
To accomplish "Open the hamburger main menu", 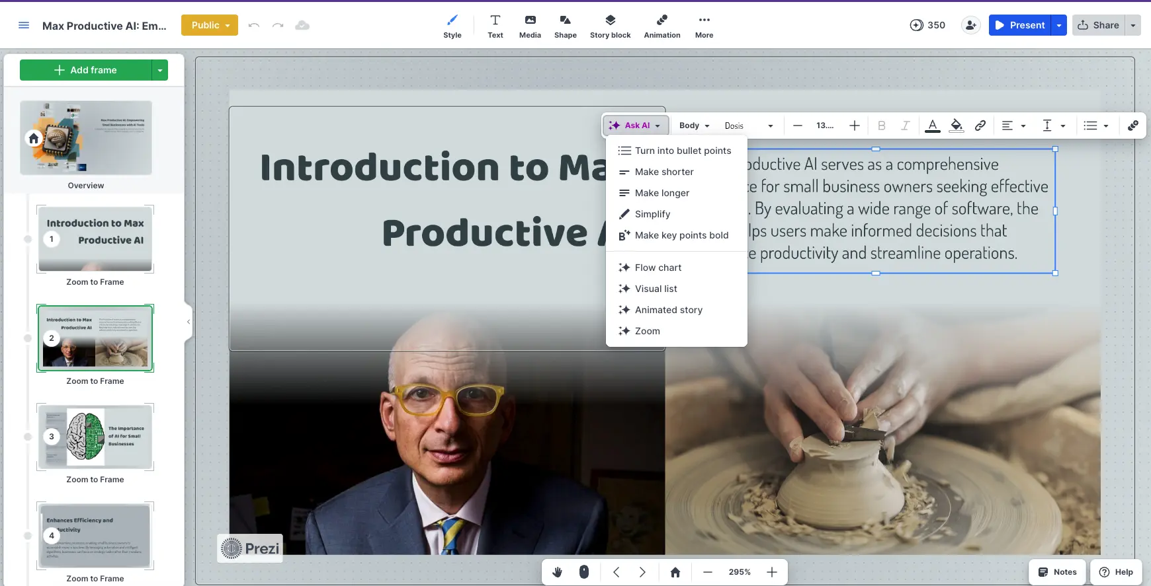I will (24, 25).
